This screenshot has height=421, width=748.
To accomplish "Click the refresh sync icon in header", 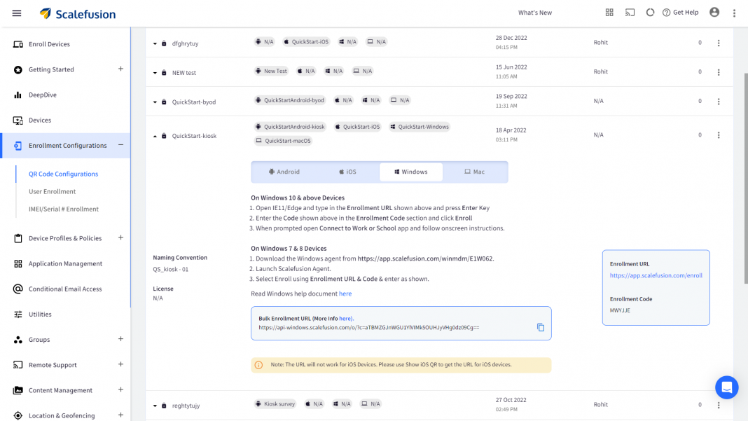I will coord(650,13).
